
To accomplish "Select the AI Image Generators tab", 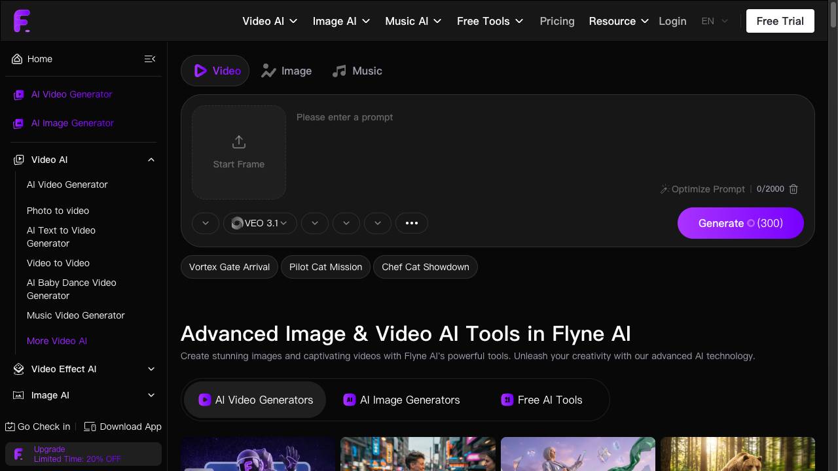I will (402, 400).
